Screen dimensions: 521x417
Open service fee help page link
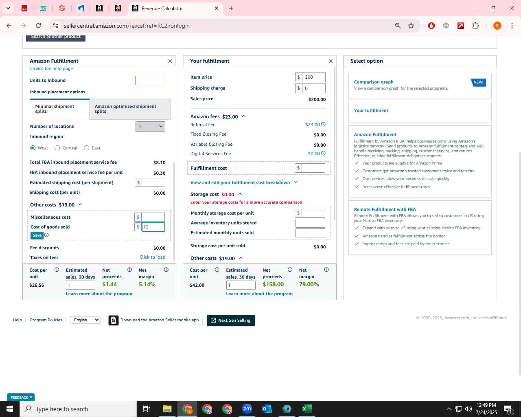tap(51, 69)
